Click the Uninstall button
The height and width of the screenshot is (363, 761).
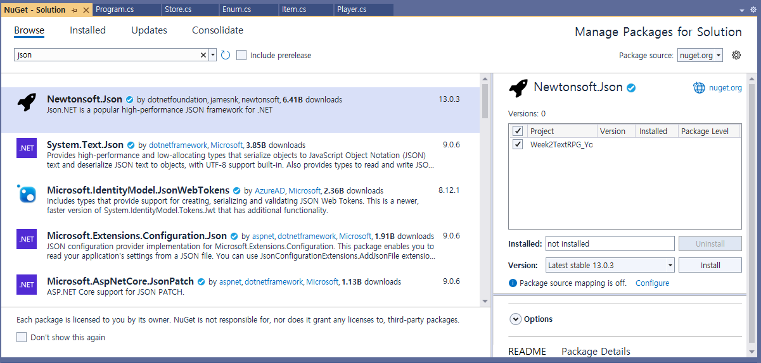pyautogui.click(x=710, y=243)
